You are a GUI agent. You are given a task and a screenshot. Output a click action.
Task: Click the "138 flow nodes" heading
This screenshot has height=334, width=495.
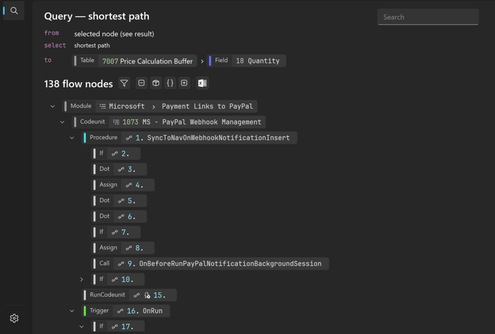click(x=78, y=84)
